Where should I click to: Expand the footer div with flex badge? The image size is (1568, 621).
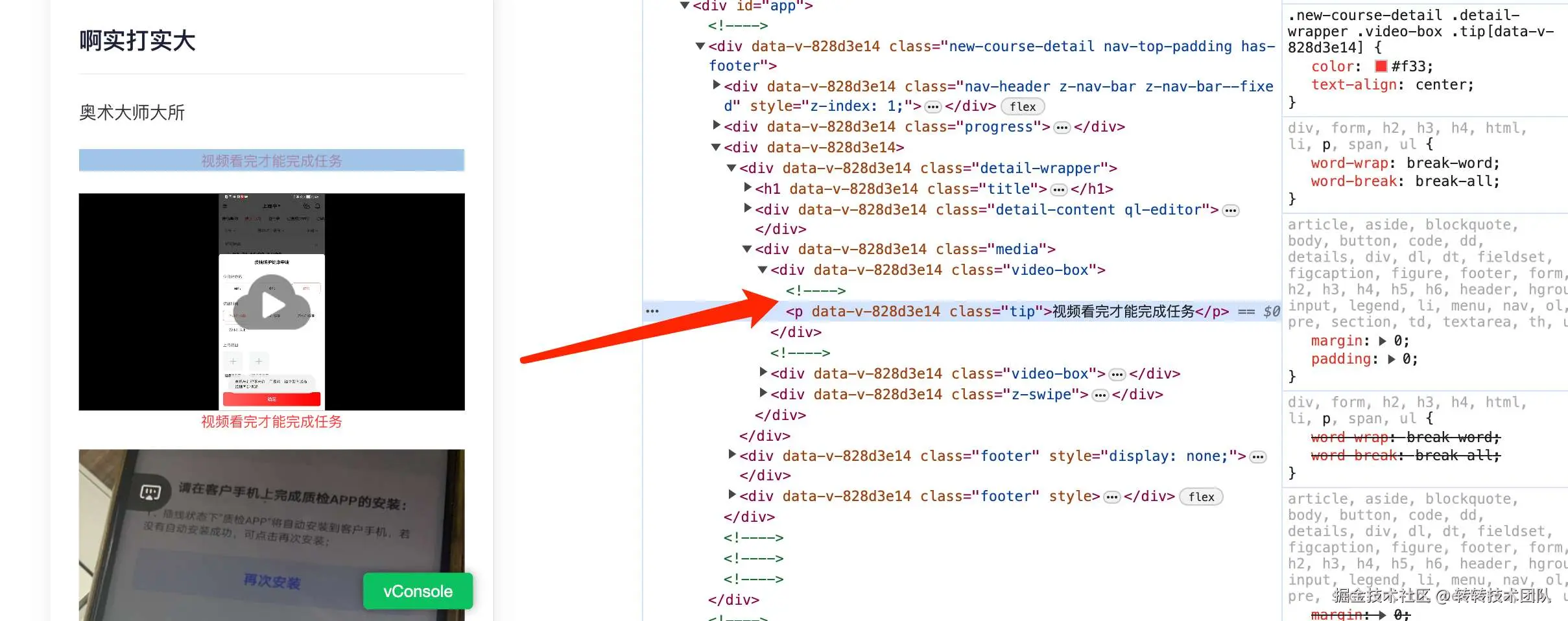pos(731,495)
